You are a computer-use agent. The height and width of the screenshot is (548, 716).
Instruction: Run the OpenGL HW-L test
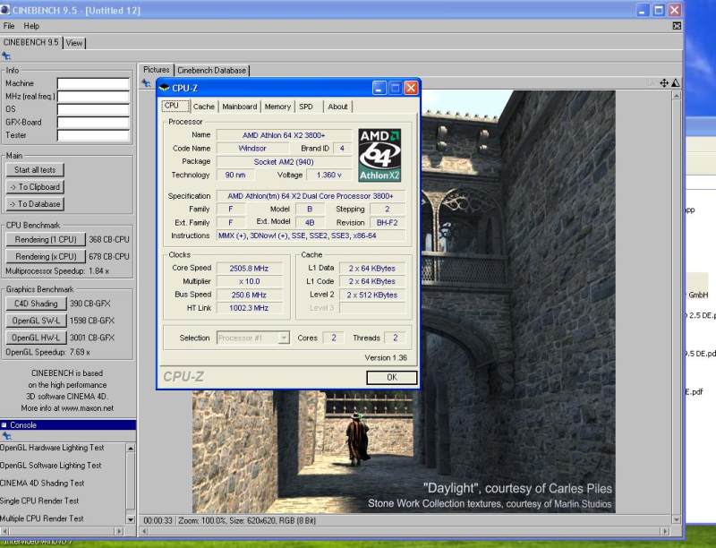(x=36, y=338)
